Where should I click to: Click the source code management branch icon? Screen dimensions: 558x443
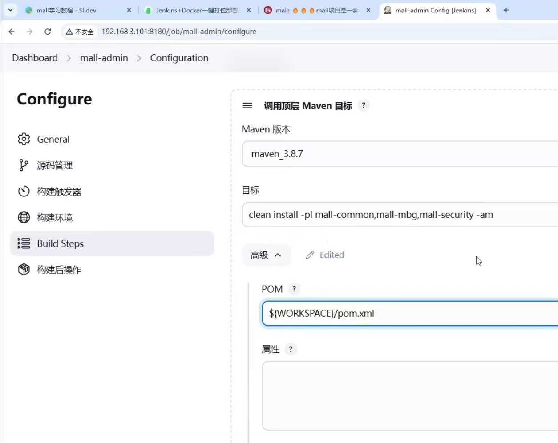[x=24, y=165]
